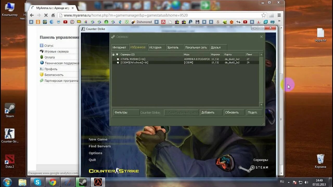Open the Odnoklassniki orange bookmark icon
Viewport: 333px width, 187px height.
click(38, 22)
